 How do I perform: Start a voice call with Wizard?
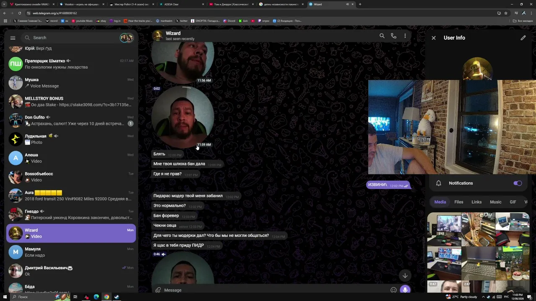[x=394, y=36]
